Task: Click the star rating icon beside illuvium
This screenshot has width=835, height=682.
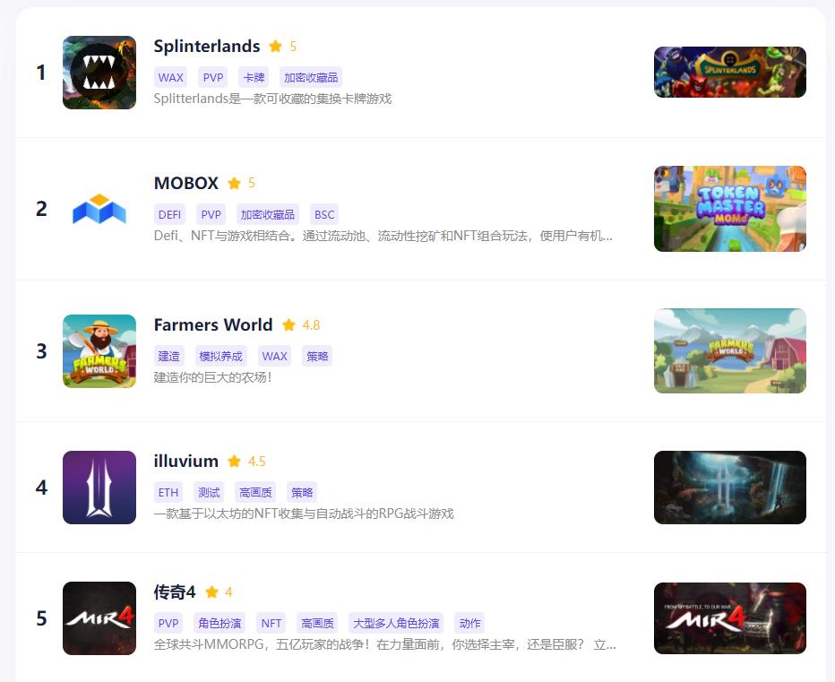Action: pyautogui.click(x=235, y=462)
